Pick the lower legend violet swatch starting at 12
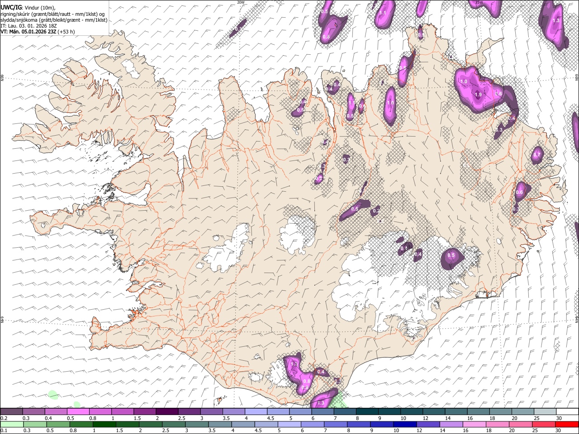Screen dimensions: 579x434 point(428,424)
